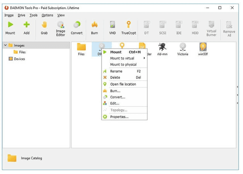Select Files under Images tree
Image resolution: width=243 pixels, height=174 pixels.
point(22,52)
